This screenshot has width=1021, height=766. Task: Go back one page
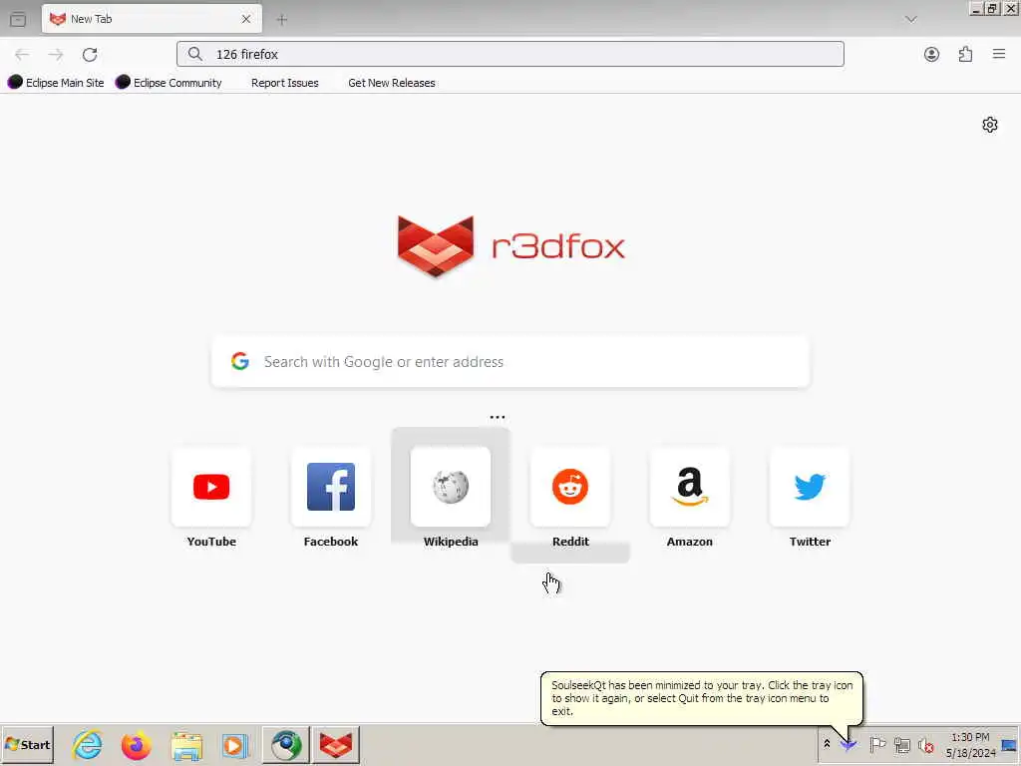[22, 55]
